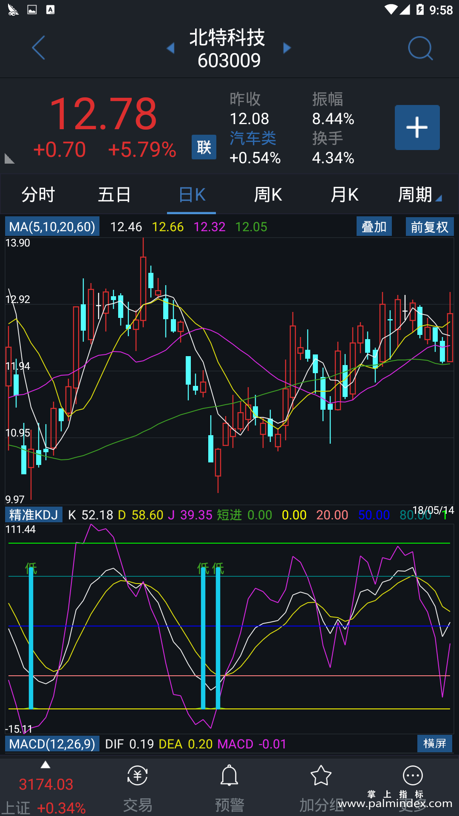Open the 前复权 adjustment selector
Screen dimensions: 459x816
click(x=430, y=227)
